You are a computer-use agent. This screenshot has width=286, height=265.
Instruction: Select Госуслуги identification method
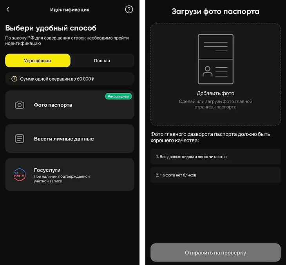click(70, 175)
